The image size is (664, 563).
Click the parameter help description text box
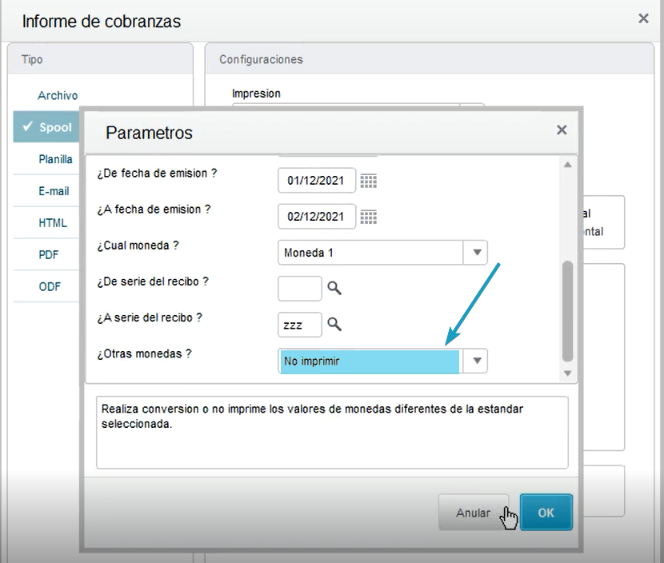[x=332, y=432]
